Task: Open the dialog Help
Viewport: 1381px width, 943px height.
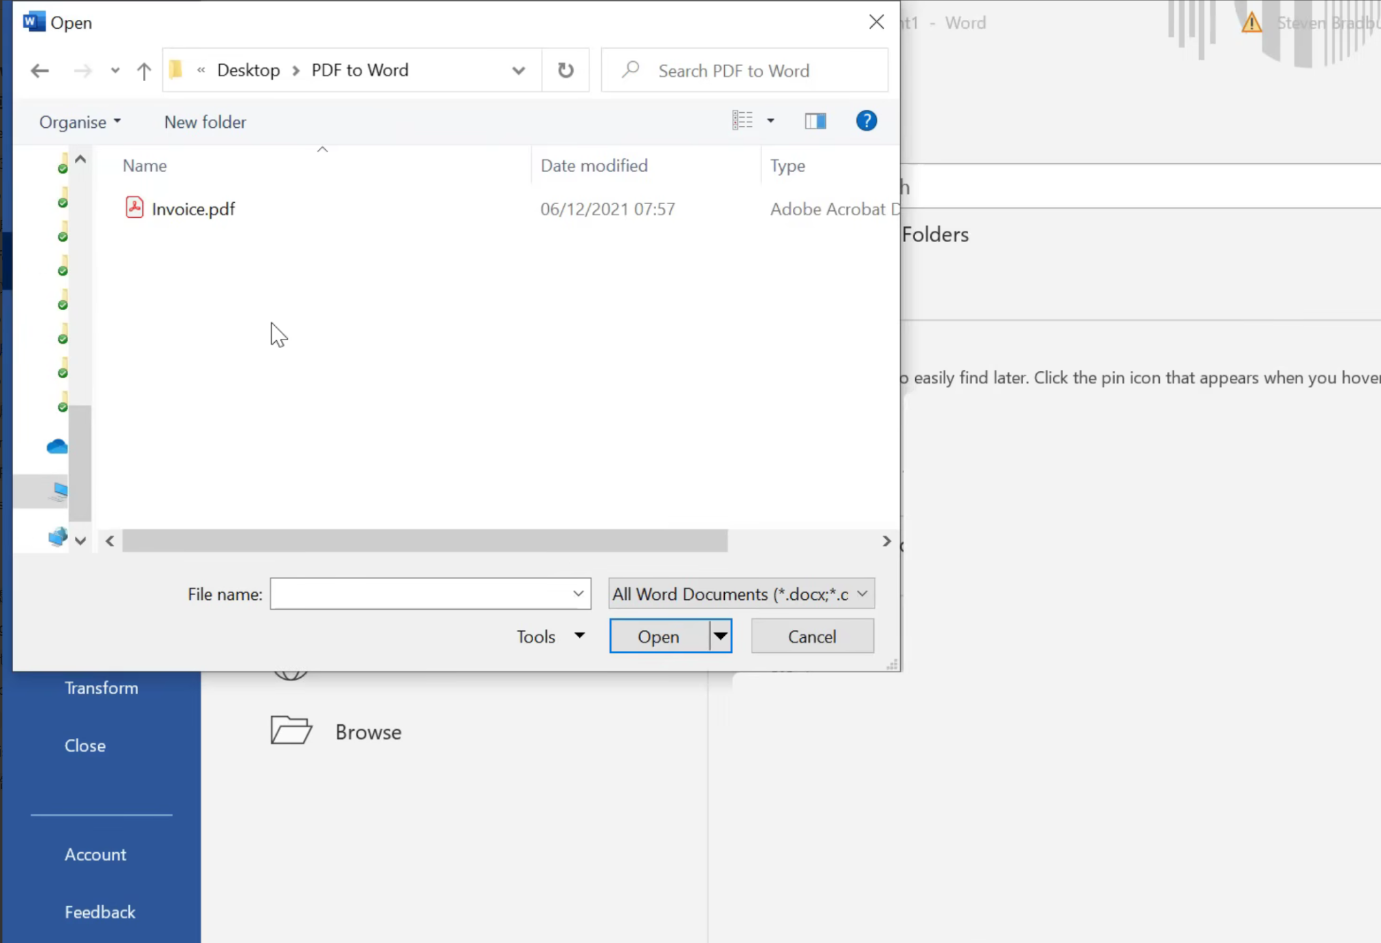Action: pyautogui.click(x=866, y=121)
